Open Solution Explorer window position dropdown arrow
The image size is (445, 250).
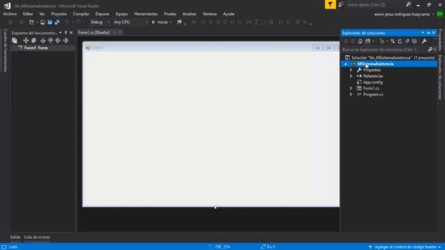423,33
